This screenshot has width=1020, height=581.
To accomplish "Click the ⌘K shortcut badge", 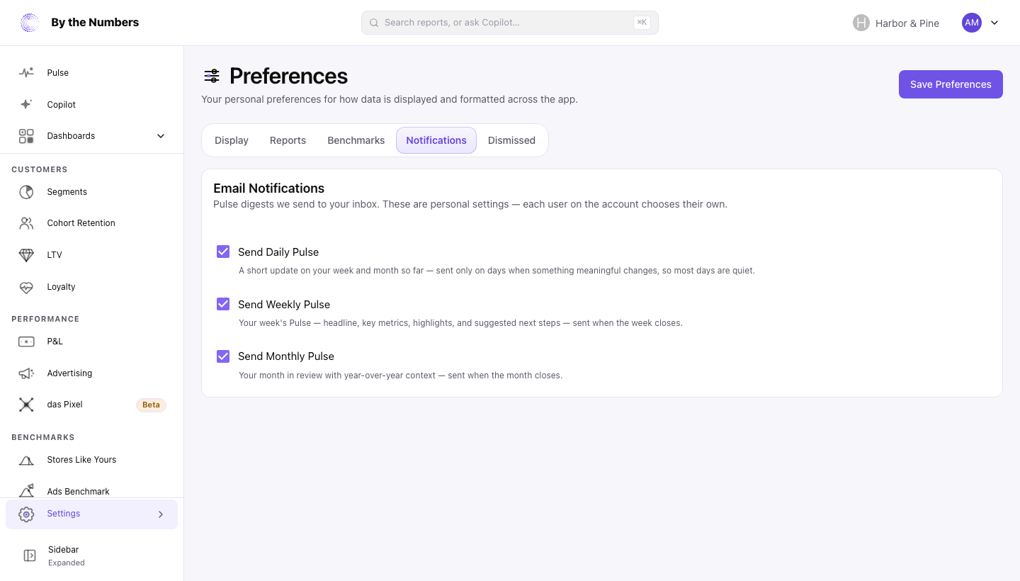I will [x=642, y=23].
